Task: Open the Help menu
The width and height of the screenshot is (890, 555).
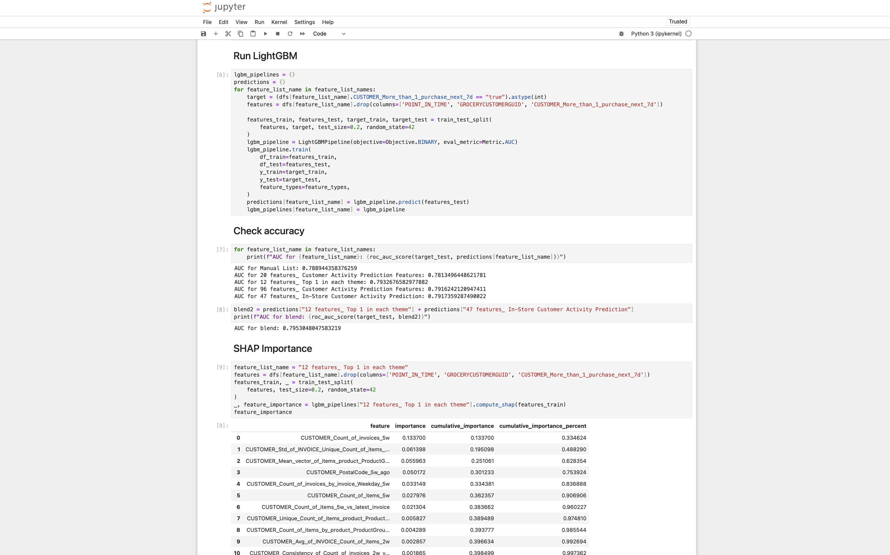Action: (x=328, y=22)
